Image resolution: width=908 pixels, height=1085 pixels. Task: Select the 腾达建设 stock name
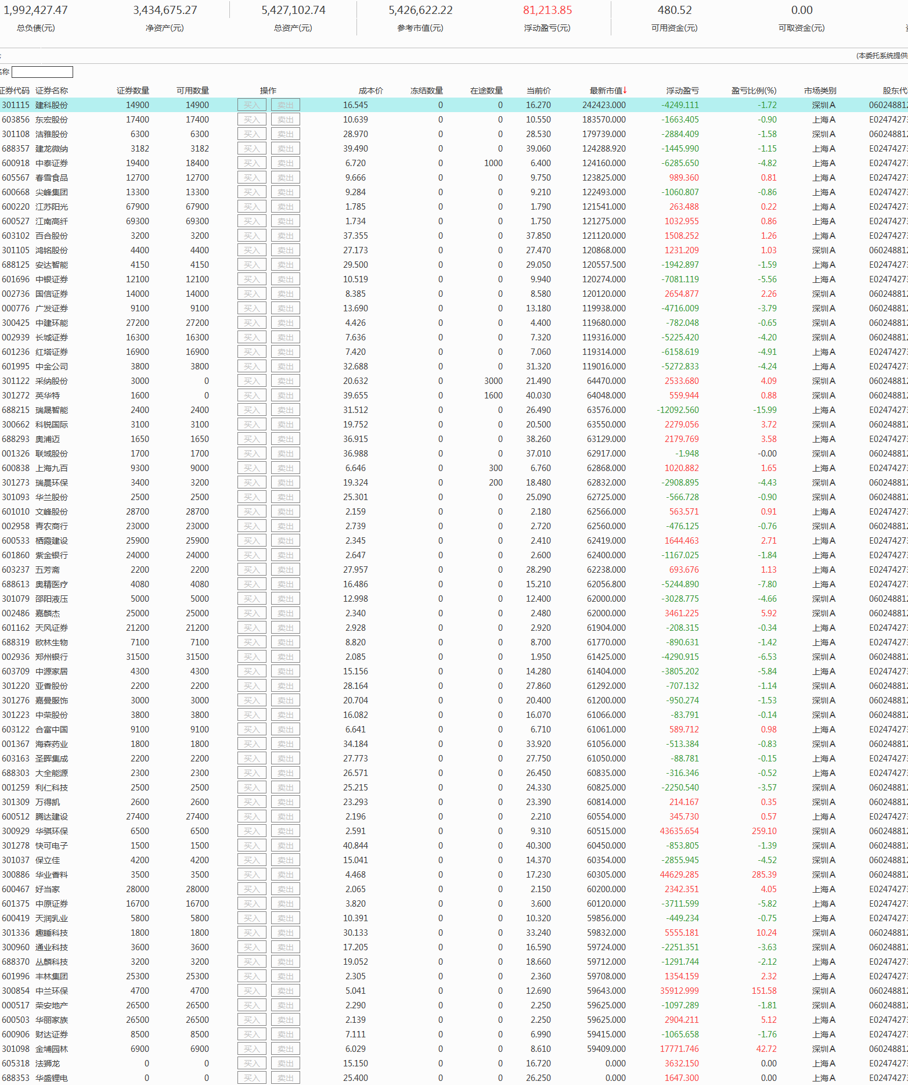point(52,817)
